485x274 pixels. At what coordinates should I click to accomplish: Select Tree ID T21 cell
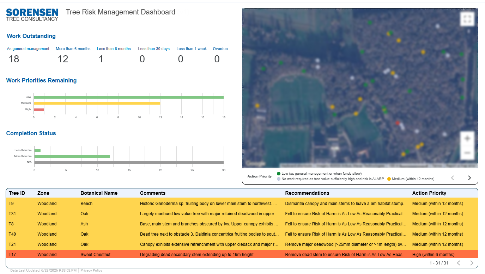click(x=12, y=244)
